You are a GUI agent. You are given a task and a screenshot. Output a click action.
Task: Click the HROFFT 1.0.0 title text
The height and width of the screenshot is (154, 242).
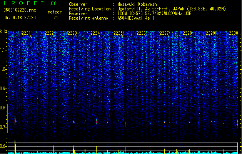point(30,3)
